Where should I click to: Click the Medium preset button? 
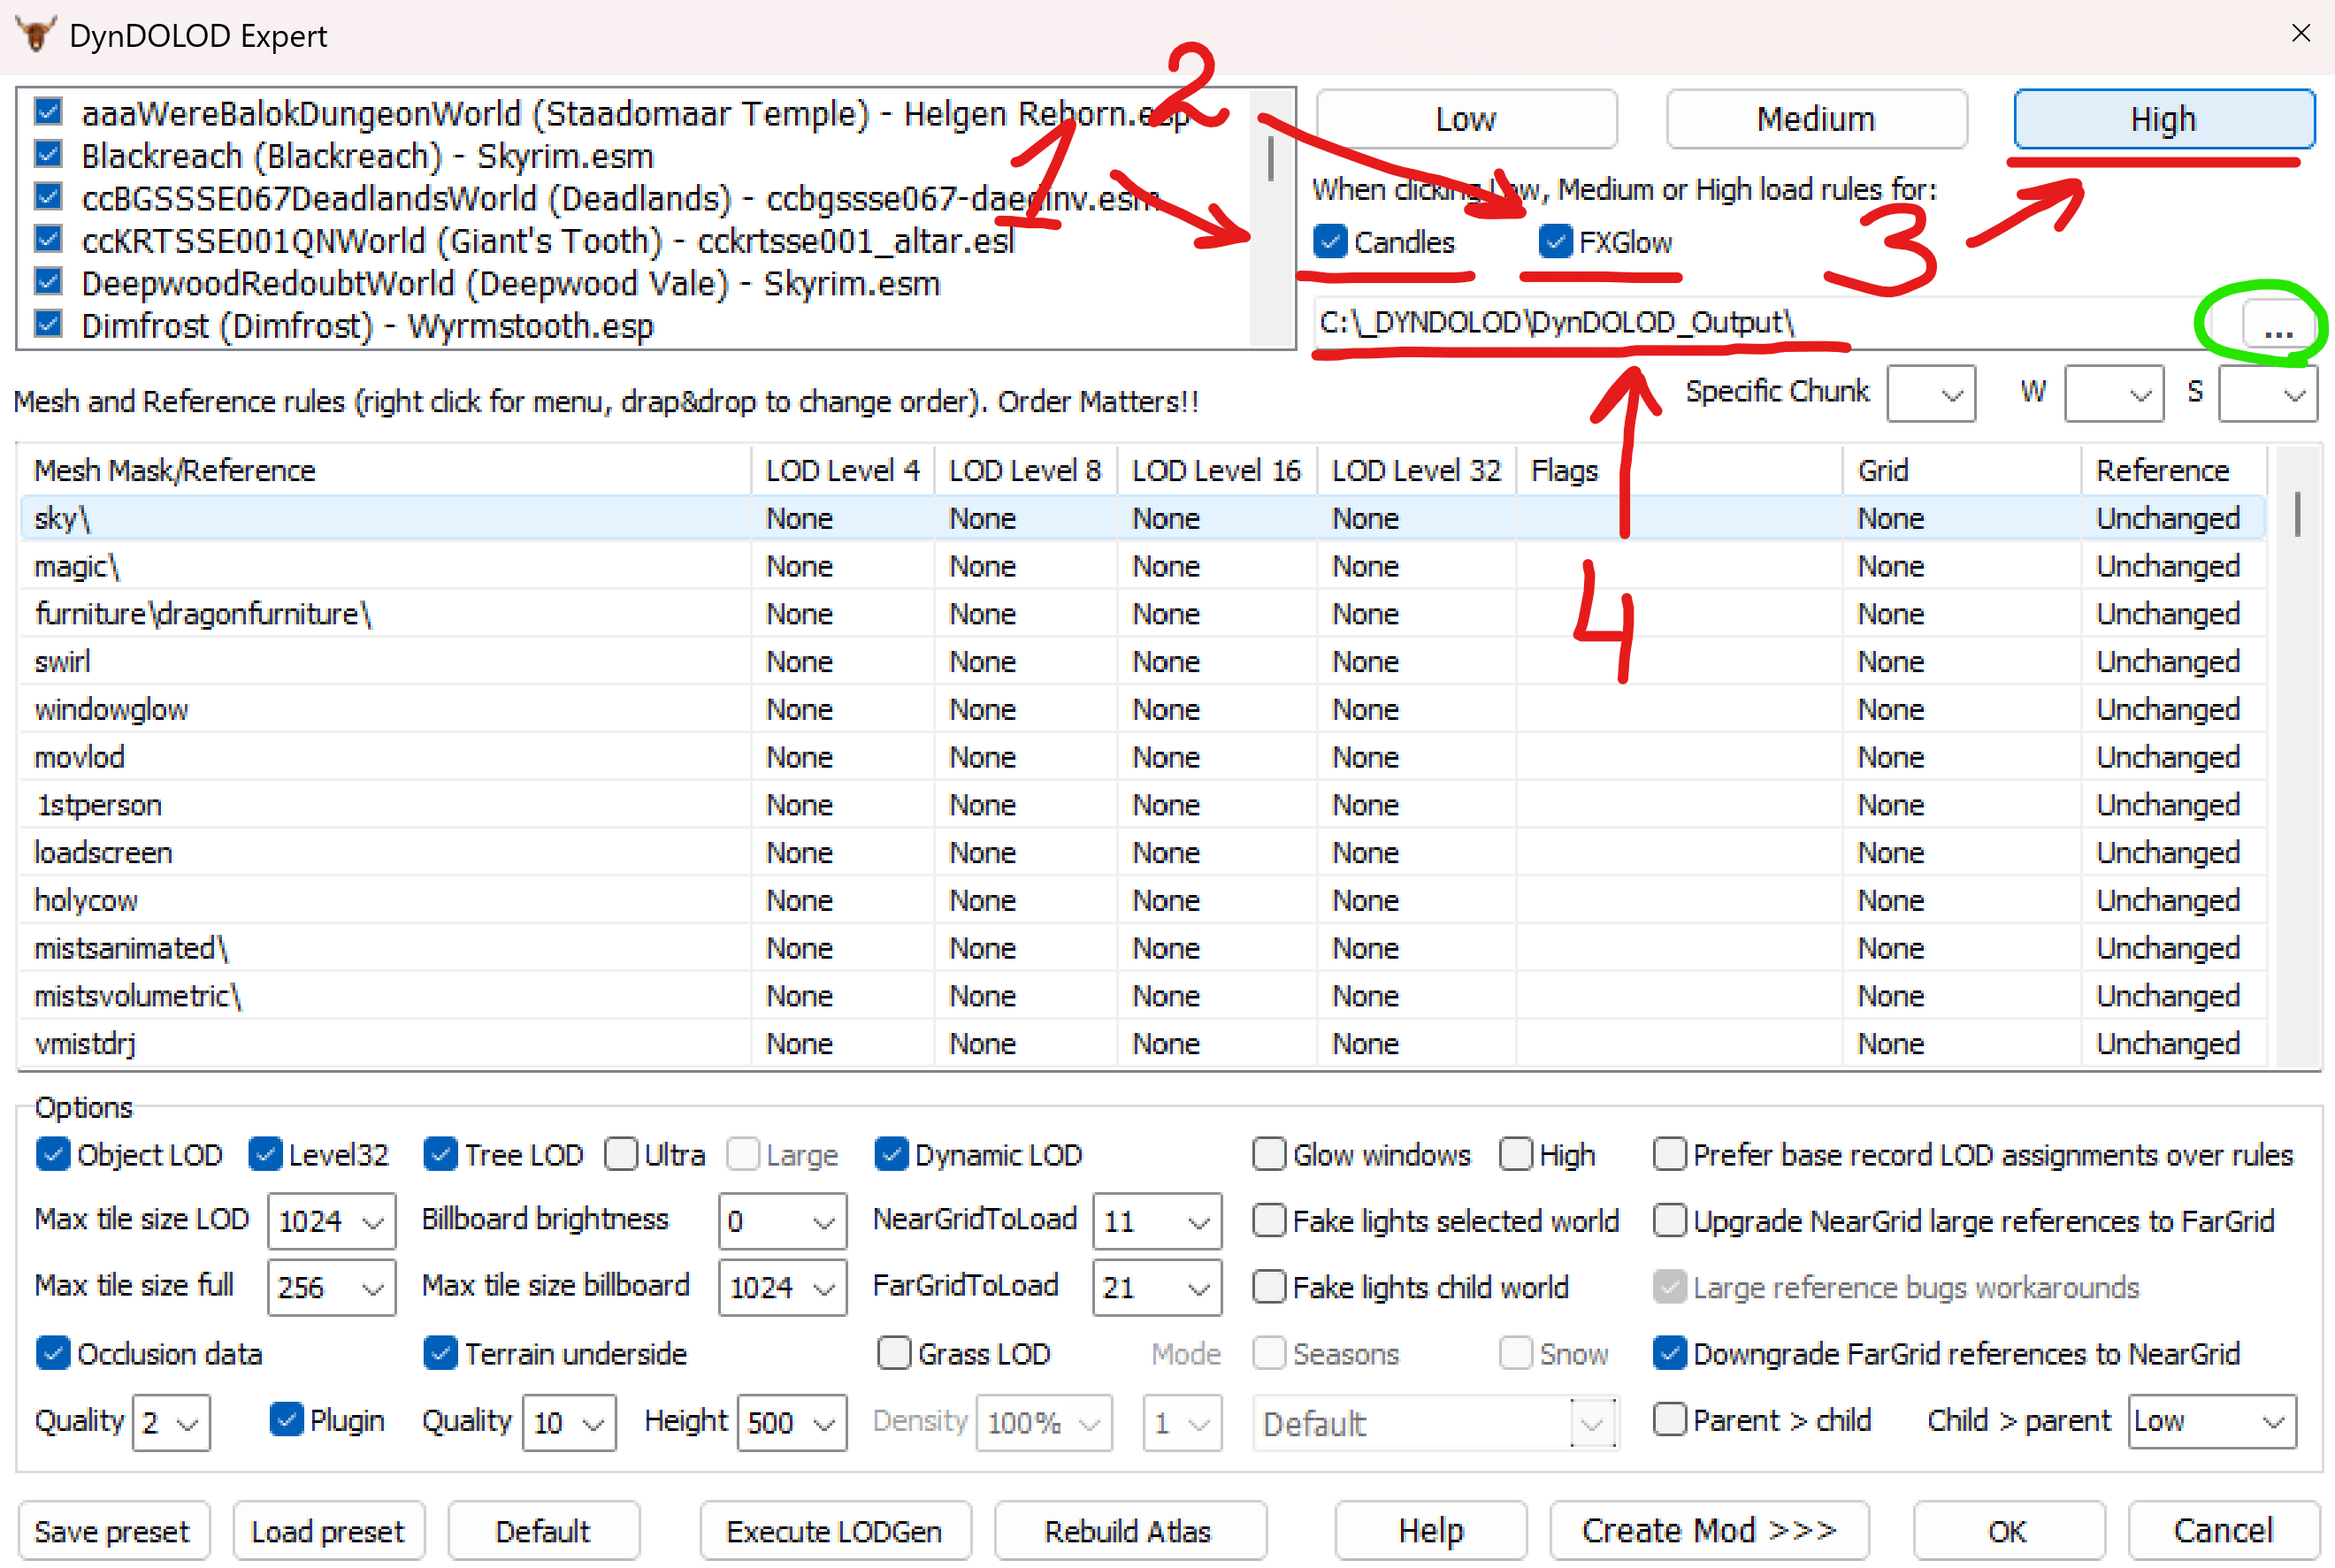click(1815, 119)
